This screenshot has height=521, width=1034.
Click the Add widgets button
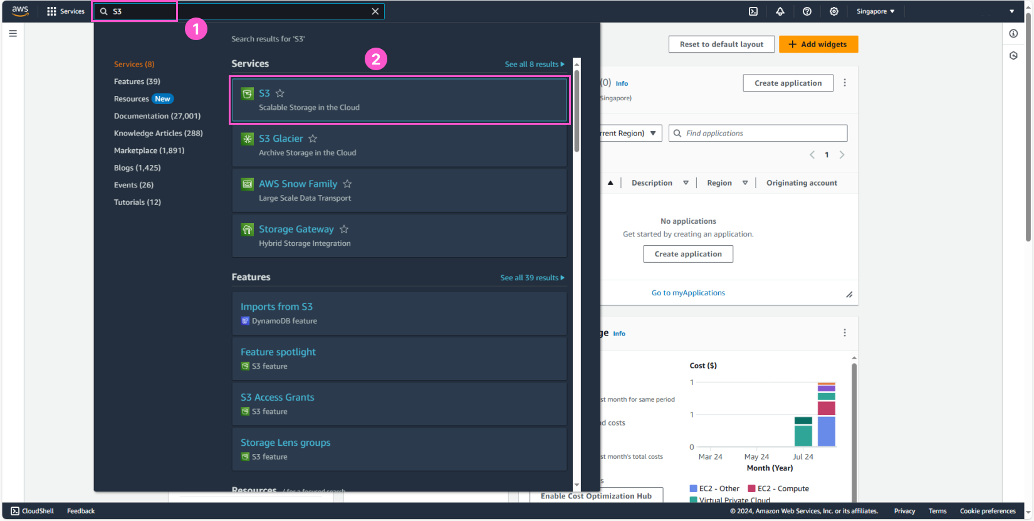coord(818,44)
